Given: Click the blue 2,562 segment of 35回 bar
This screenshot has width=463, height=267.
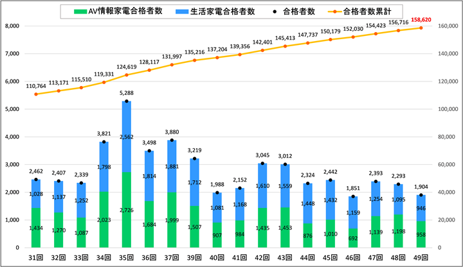Looking at the screenshot, I should tap(127, 136).
